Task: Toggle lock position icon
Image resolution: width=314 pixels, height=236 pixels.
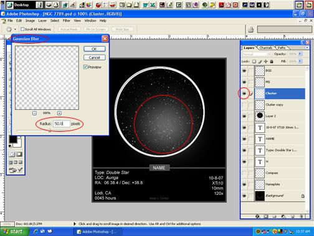Action: [266, 61]
